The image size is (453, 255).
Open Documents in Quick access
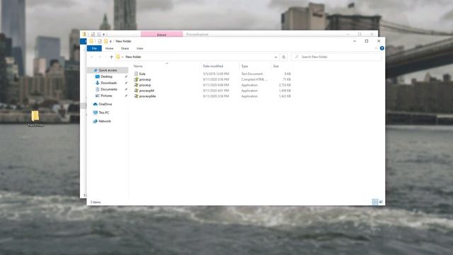point(109,89)
